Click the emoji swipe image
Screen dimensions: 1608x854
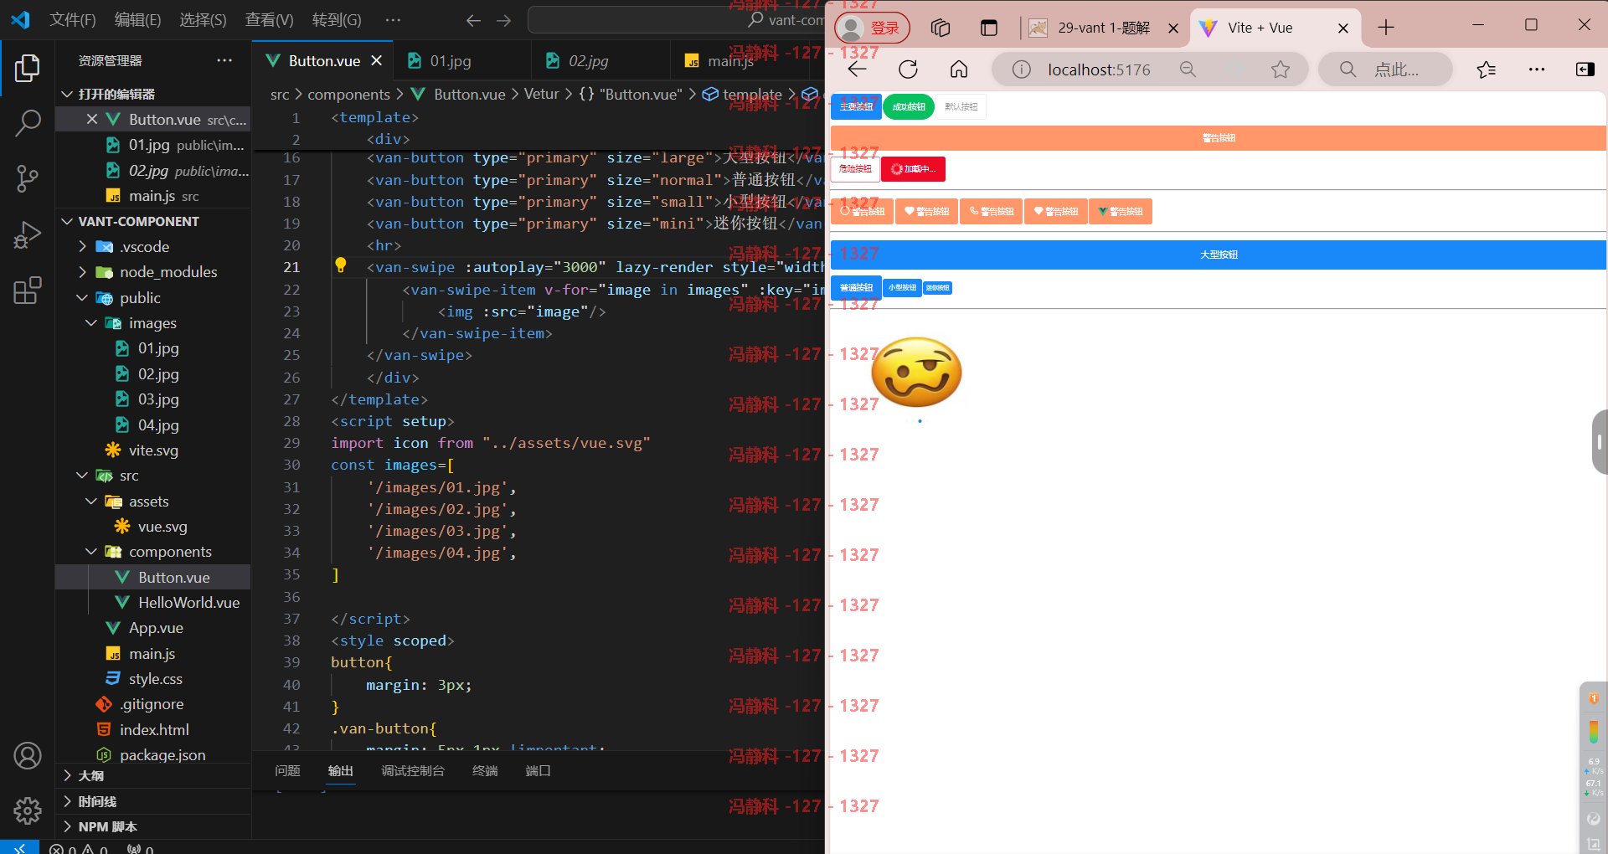[x=917, y=373]
